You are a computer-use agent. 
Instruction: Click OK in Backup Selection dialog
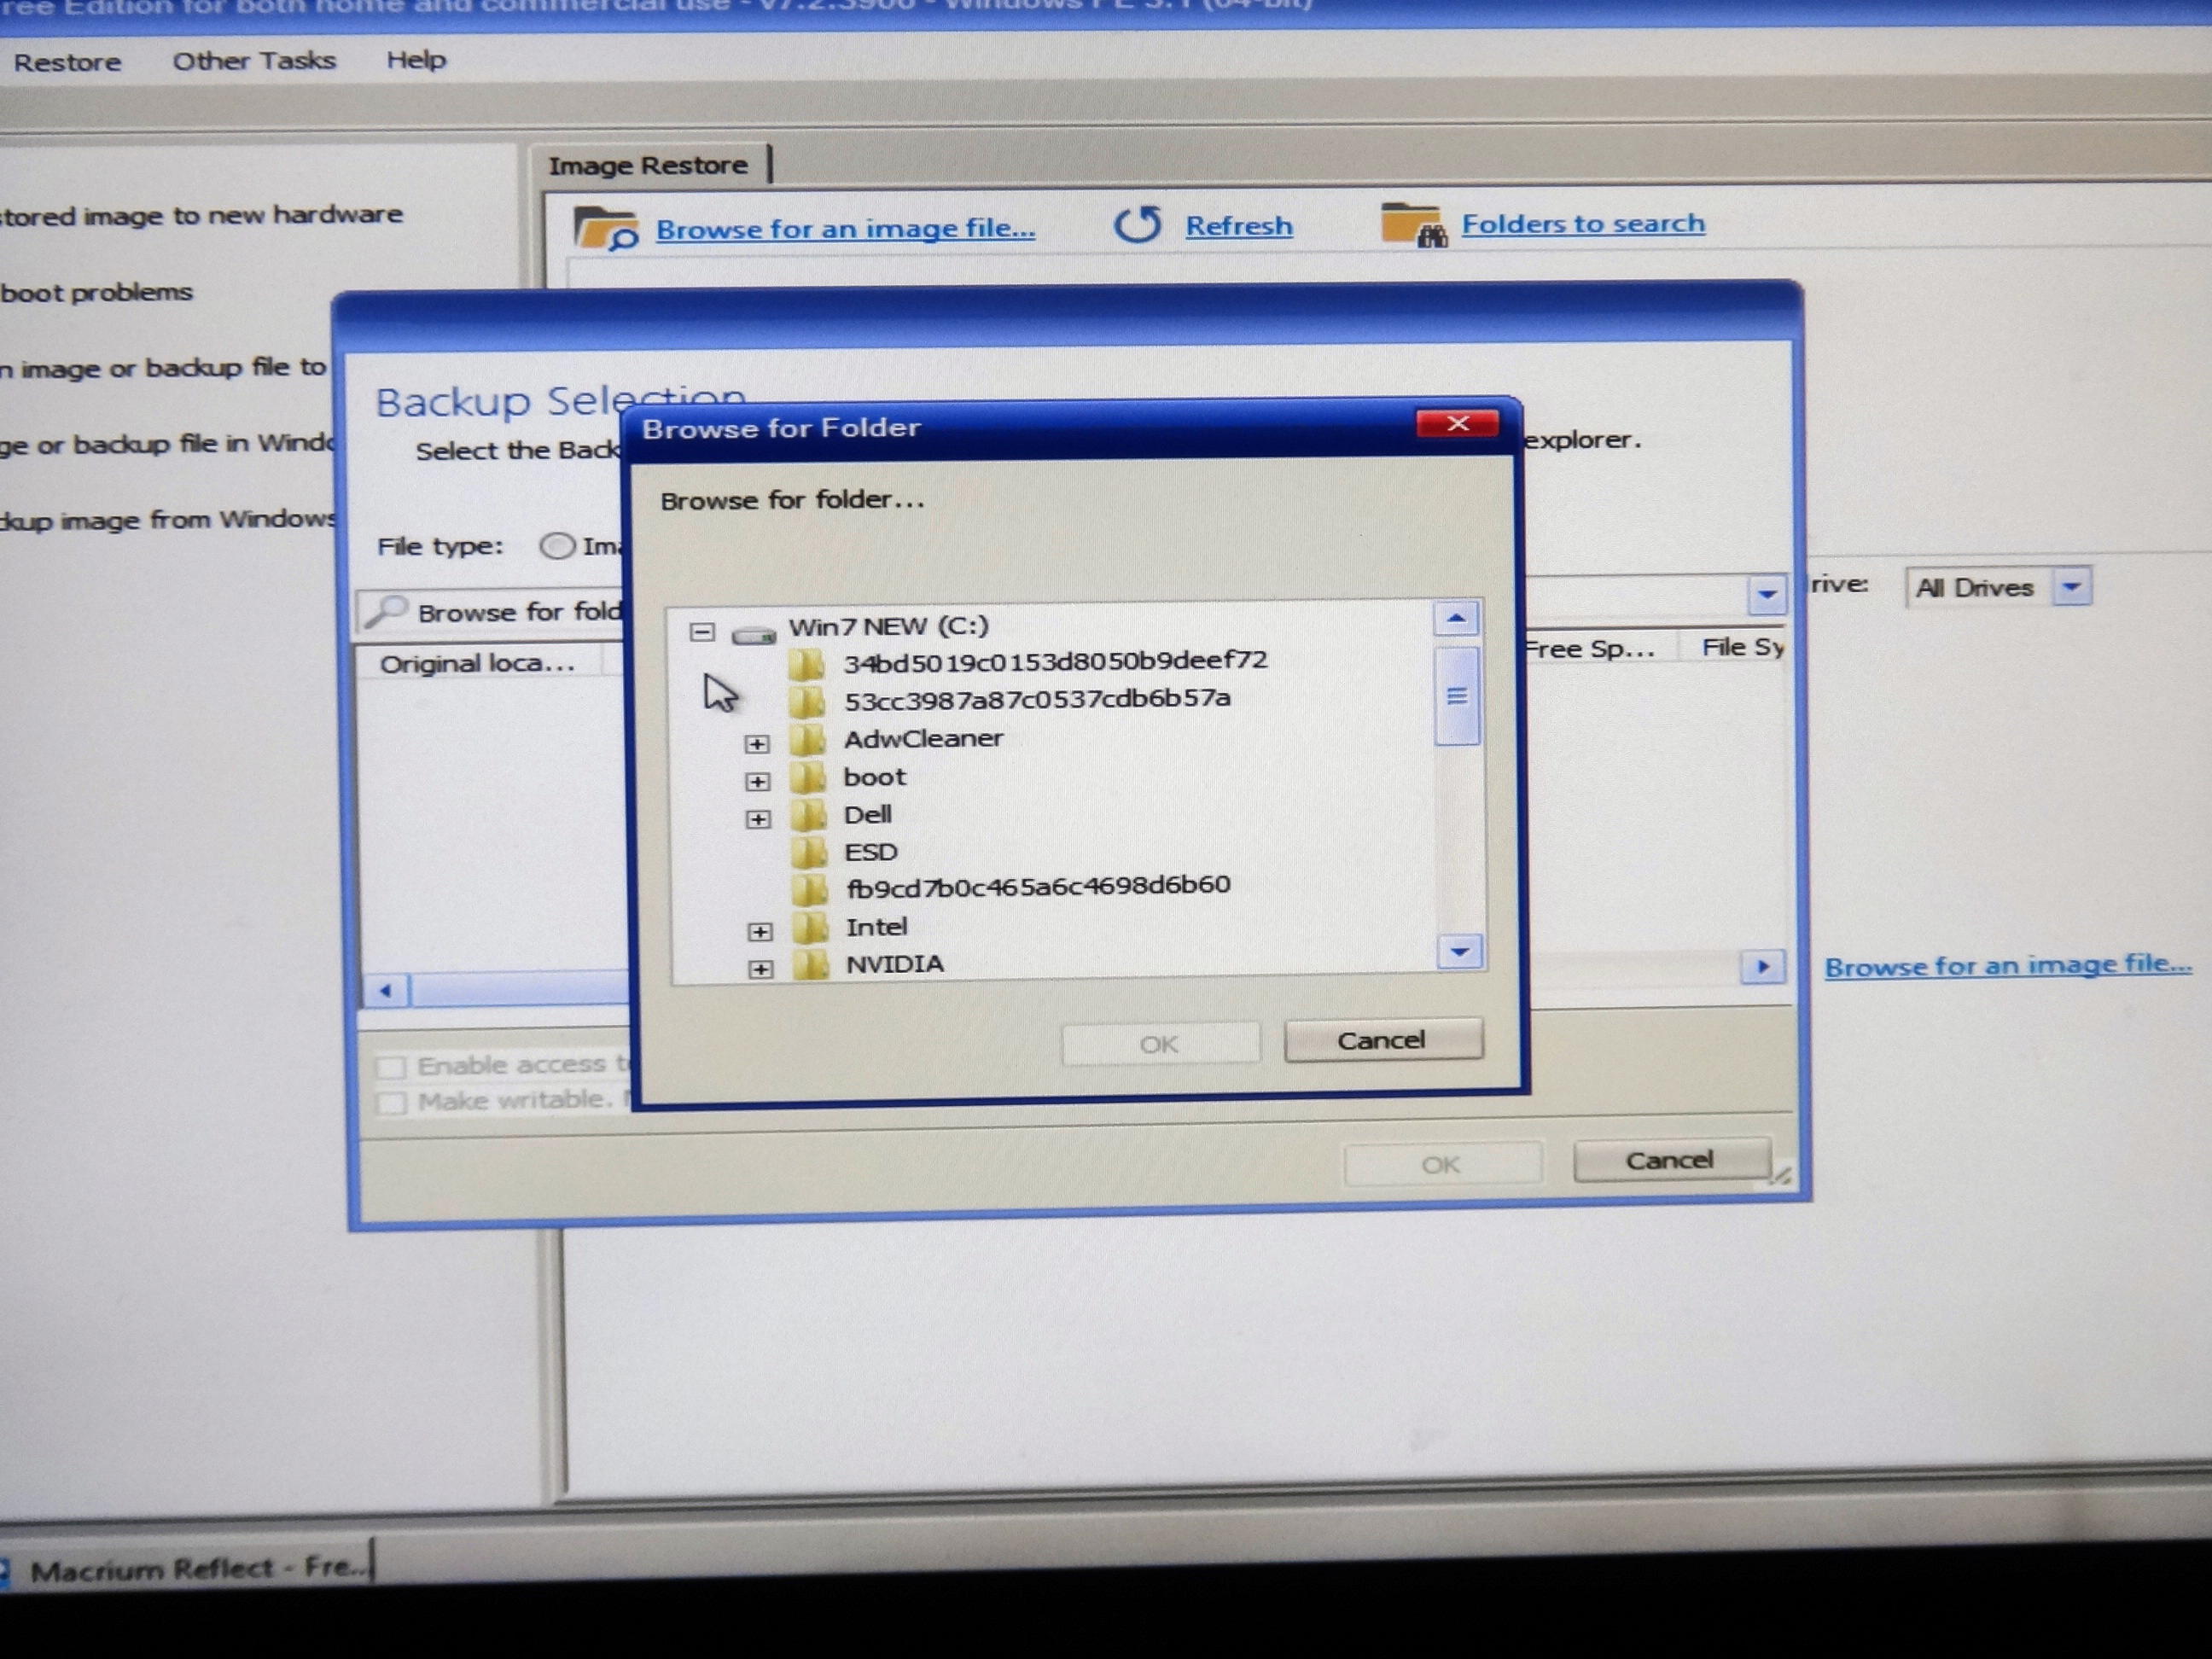[x=1442, y=1165]
